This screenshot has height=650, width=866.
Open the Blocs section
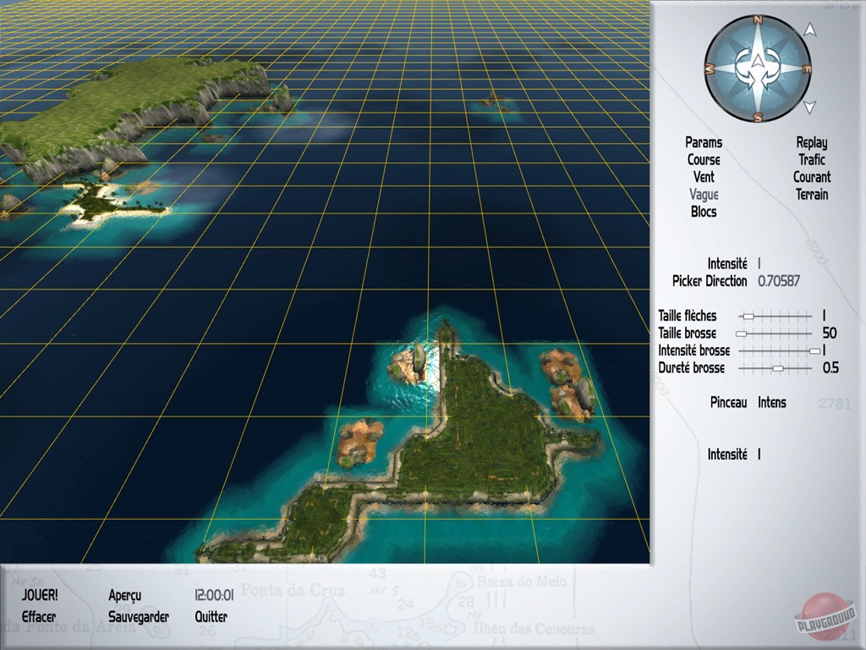click(704, 212)
